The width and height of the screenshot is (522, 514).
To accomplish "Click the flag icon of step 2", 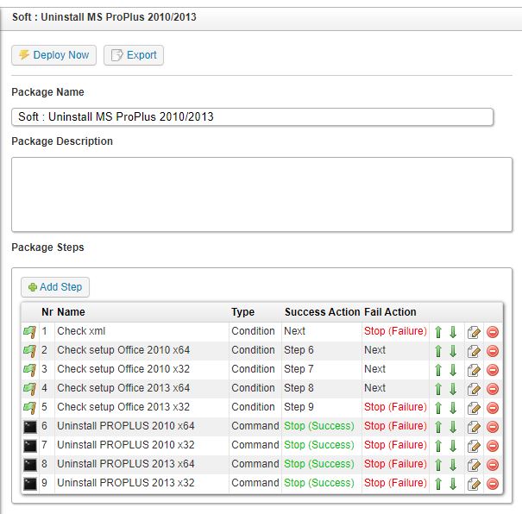I will (29, 350).
